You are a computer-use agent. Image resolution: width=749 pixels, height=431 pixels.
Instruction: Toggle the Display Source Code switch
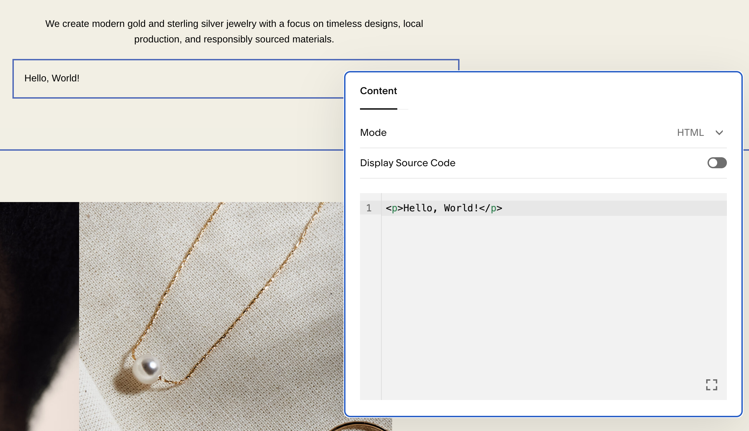pyautogui.click(x=717, y=163)
